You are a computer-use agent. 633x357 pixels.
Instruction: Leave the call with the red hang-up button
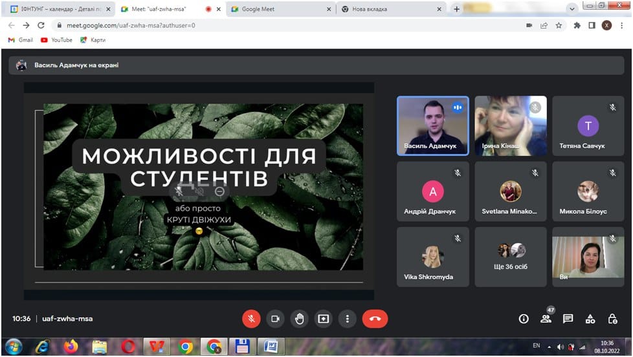pyautogui.click(x=375, y=319)
